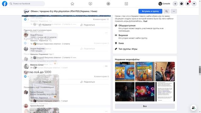This screenshot has height=113, width=201.
Task: Open the Watch video tab icon
Action: 90,4
